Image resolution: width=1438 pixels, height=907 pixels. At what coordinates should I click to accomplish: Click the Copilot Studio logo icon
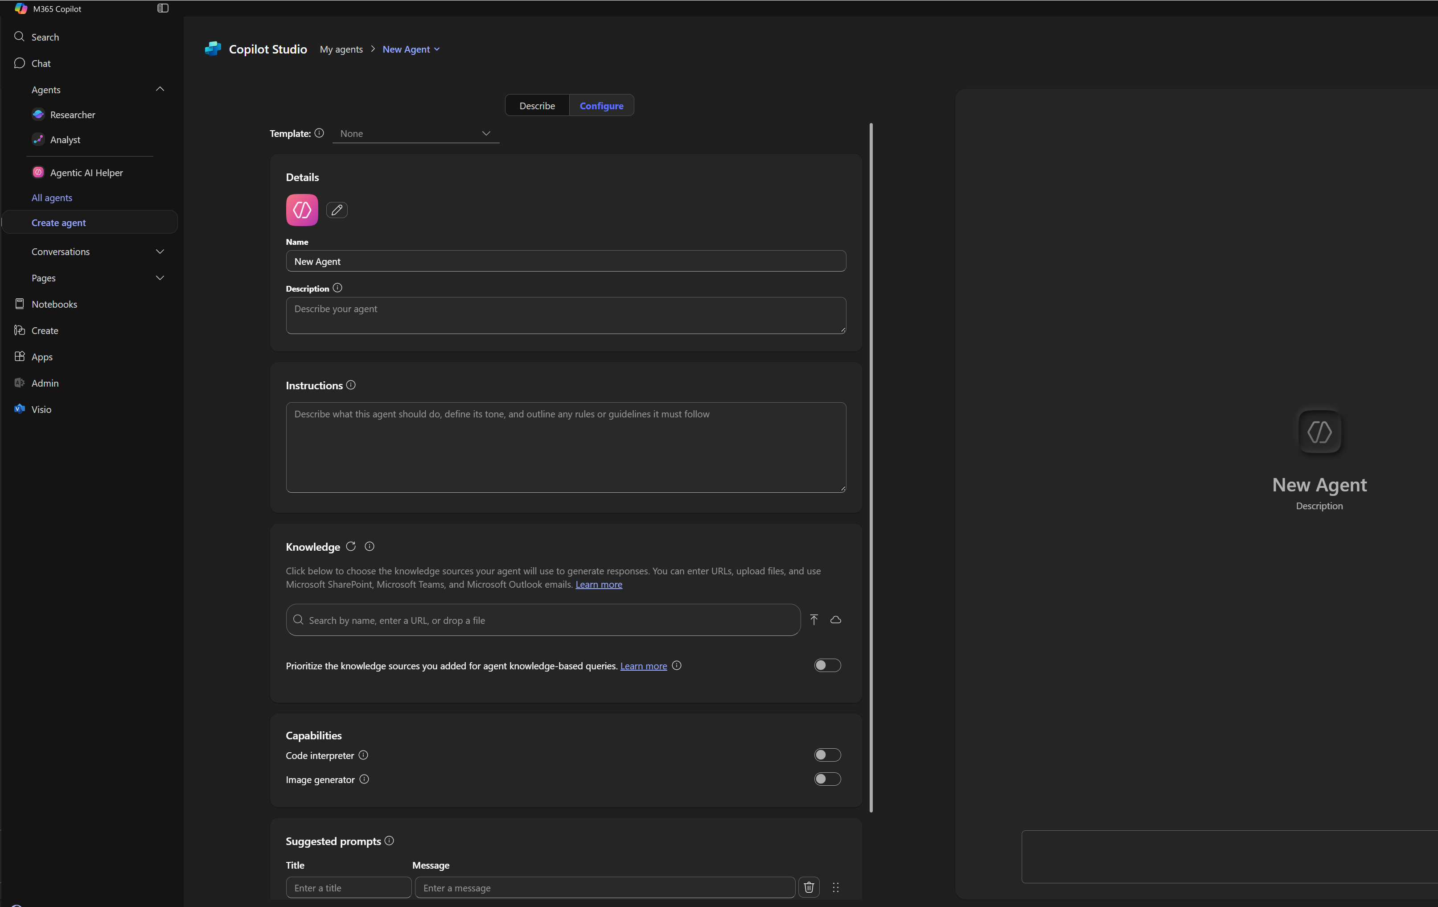(213, 49)
